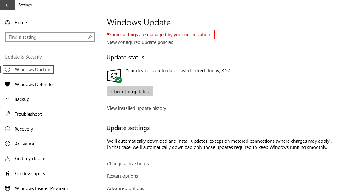
Task: Click the Change active hours link
Action: (x=128, y=164)
